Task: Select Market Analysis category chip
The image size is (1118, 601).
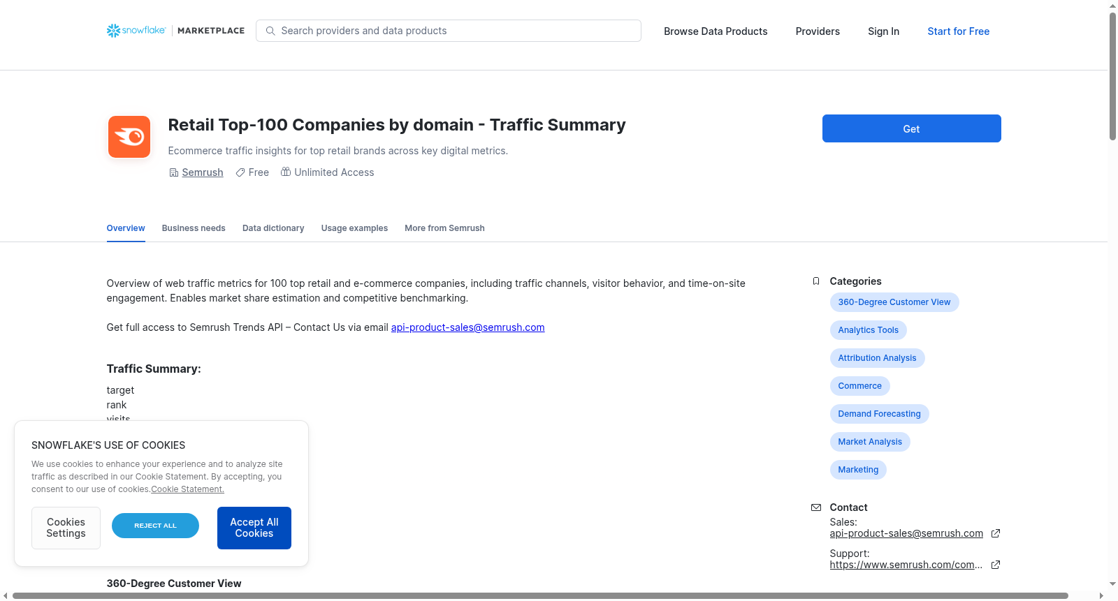Action: (x=870, y=442)
